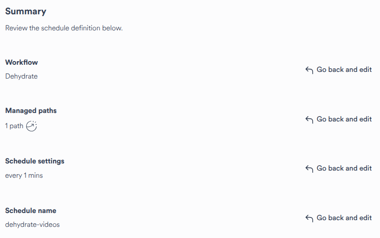Viewport: 380px width, 238px height.
Task: Go back and edit the Schedule settings
Action: [344, 168]
